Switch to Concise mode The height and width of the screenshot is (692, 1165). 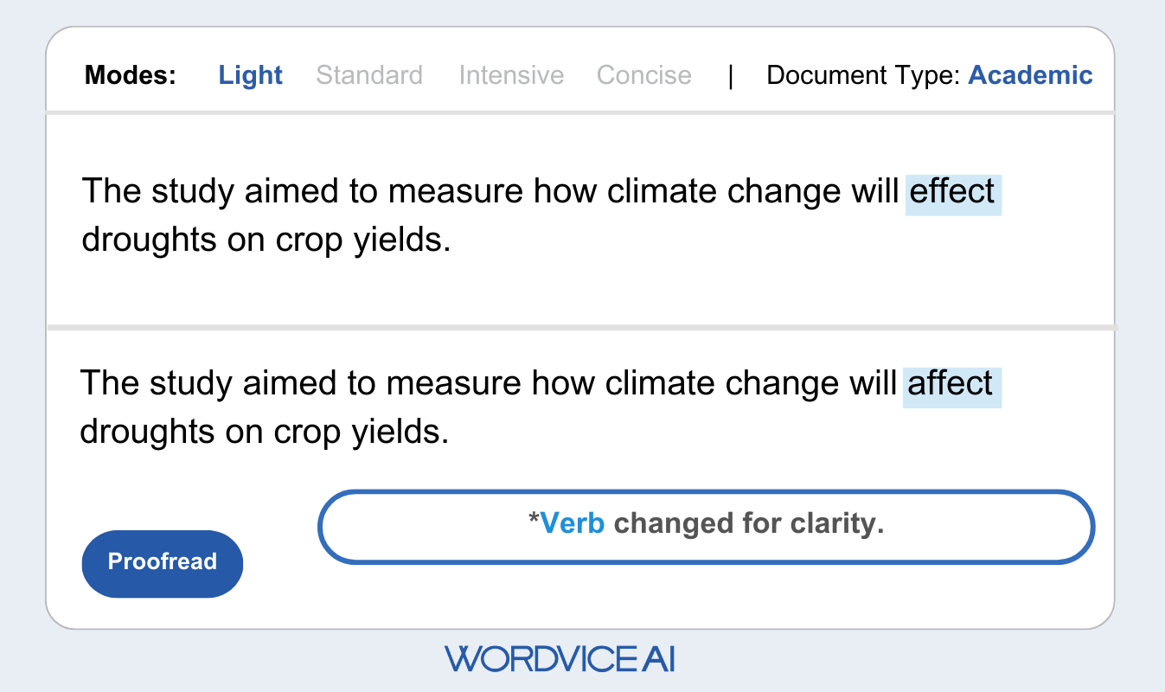pyautogui.click(x=643, y=75)
